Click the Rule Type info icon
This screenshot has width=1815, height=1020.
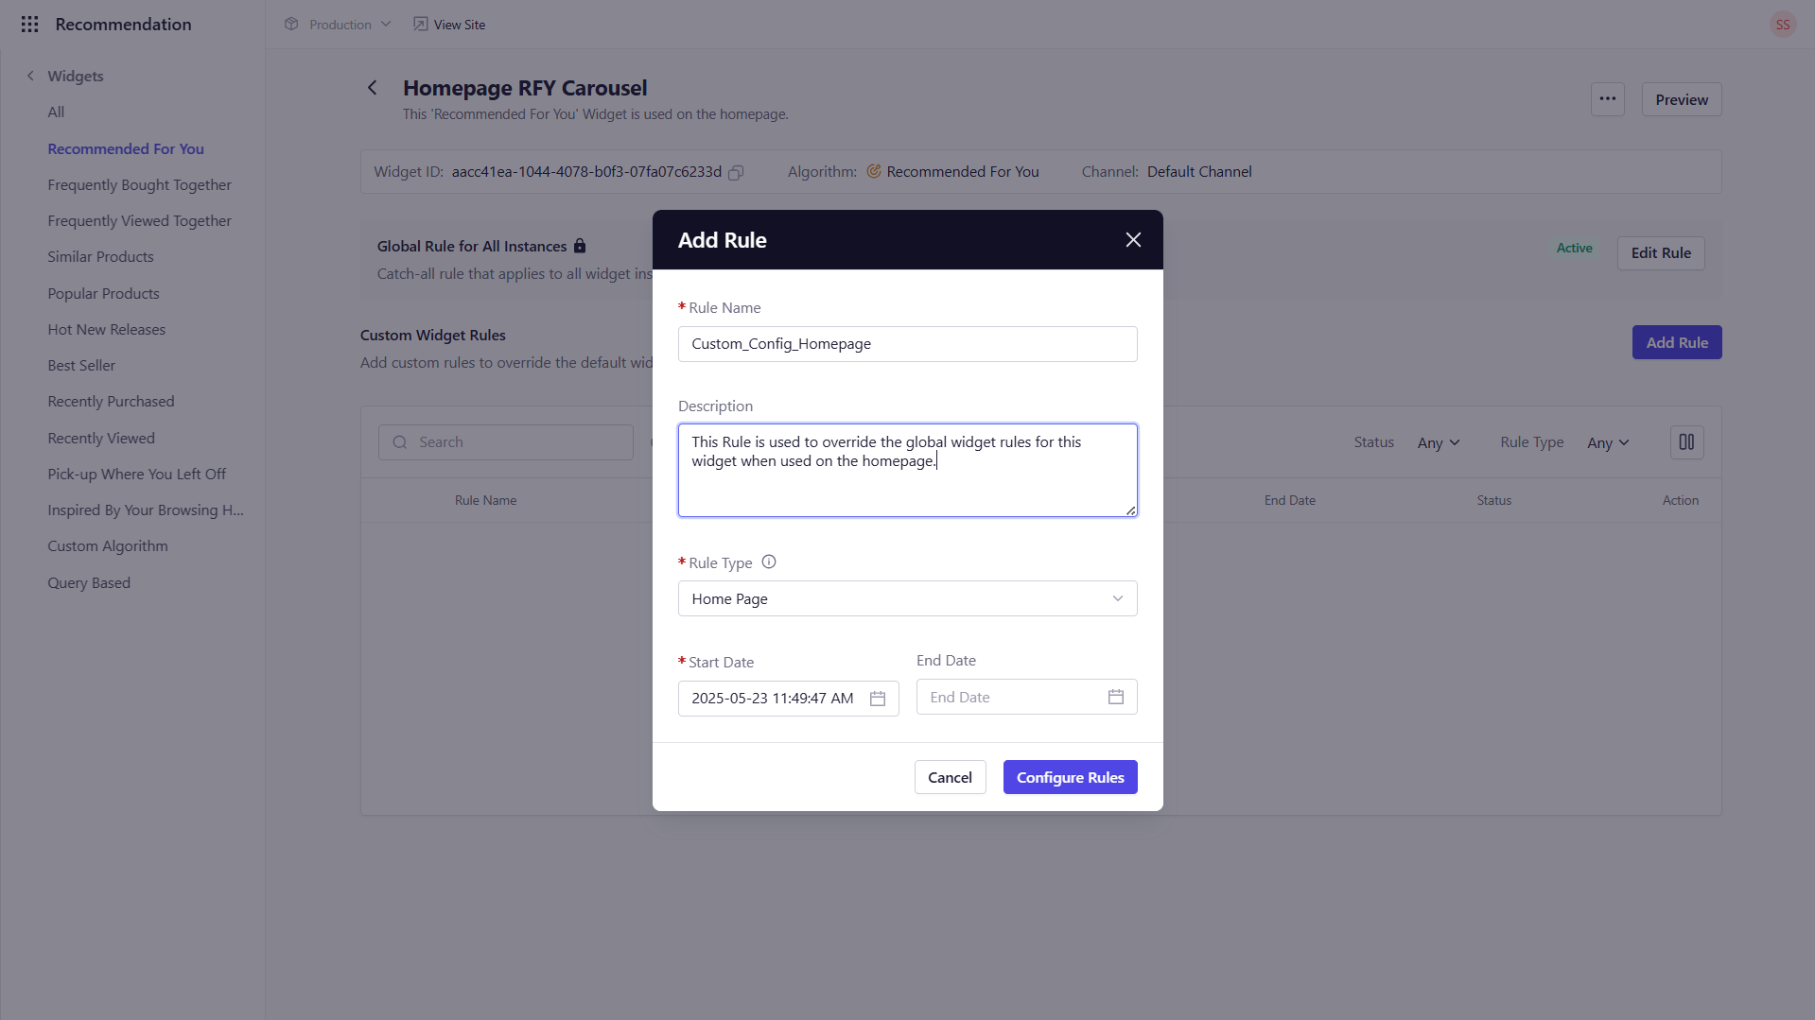point(769,562)
